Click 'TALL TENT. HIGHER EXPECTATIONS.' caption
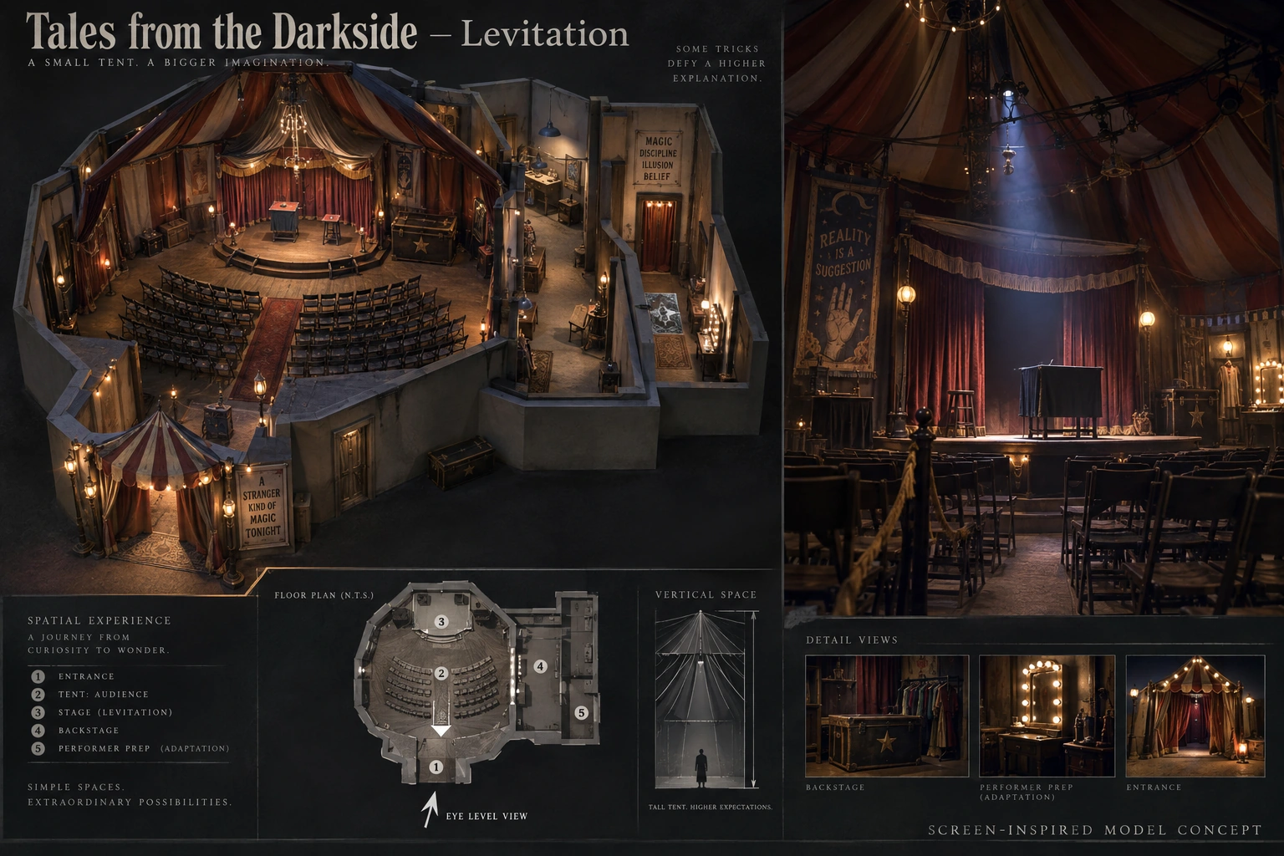The width and height of the screenshot is (1284, 856). [x=711, y=808]
